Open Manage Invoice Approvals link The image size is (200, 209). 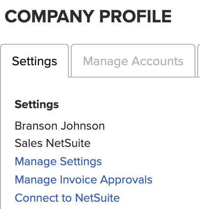[x=84, y=180]
